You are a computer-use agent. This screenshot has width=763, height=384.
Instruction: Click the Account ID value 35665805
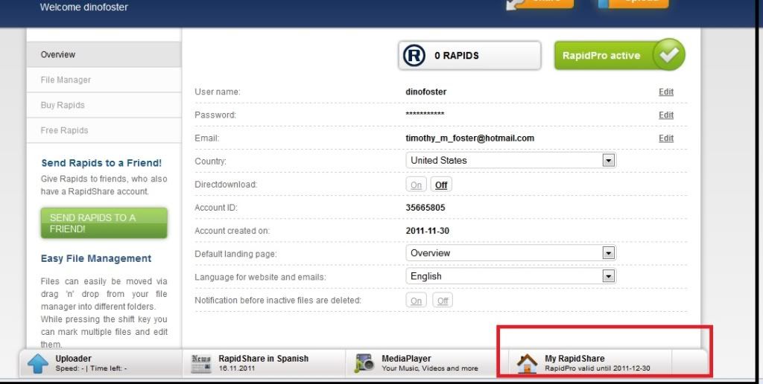tap(425, 208)
